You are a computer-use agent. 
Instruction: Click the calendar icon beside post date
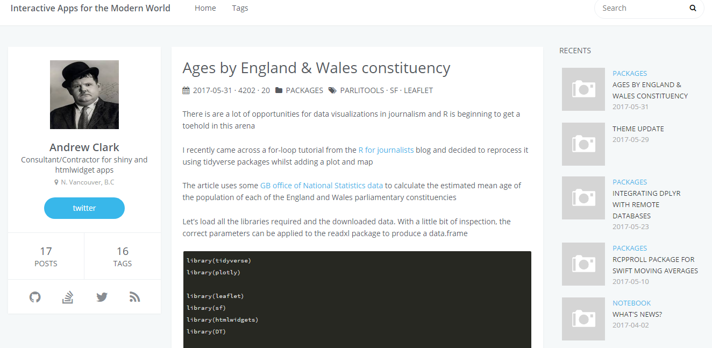[x=186, y=90]
